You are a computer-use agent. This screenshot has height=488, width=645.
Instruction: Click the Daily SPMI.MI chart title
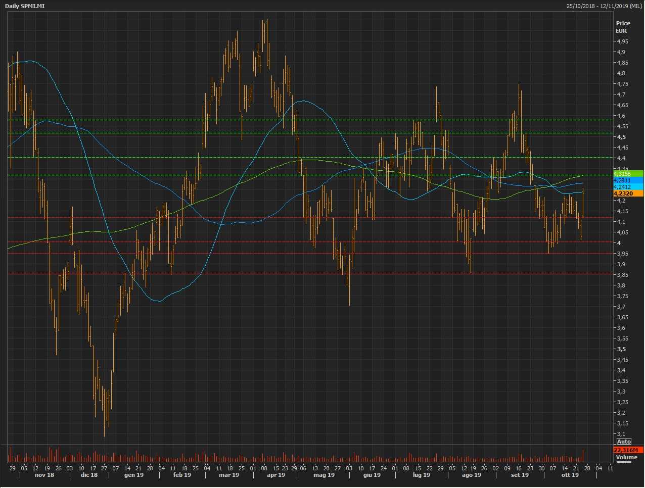[25, 6]
